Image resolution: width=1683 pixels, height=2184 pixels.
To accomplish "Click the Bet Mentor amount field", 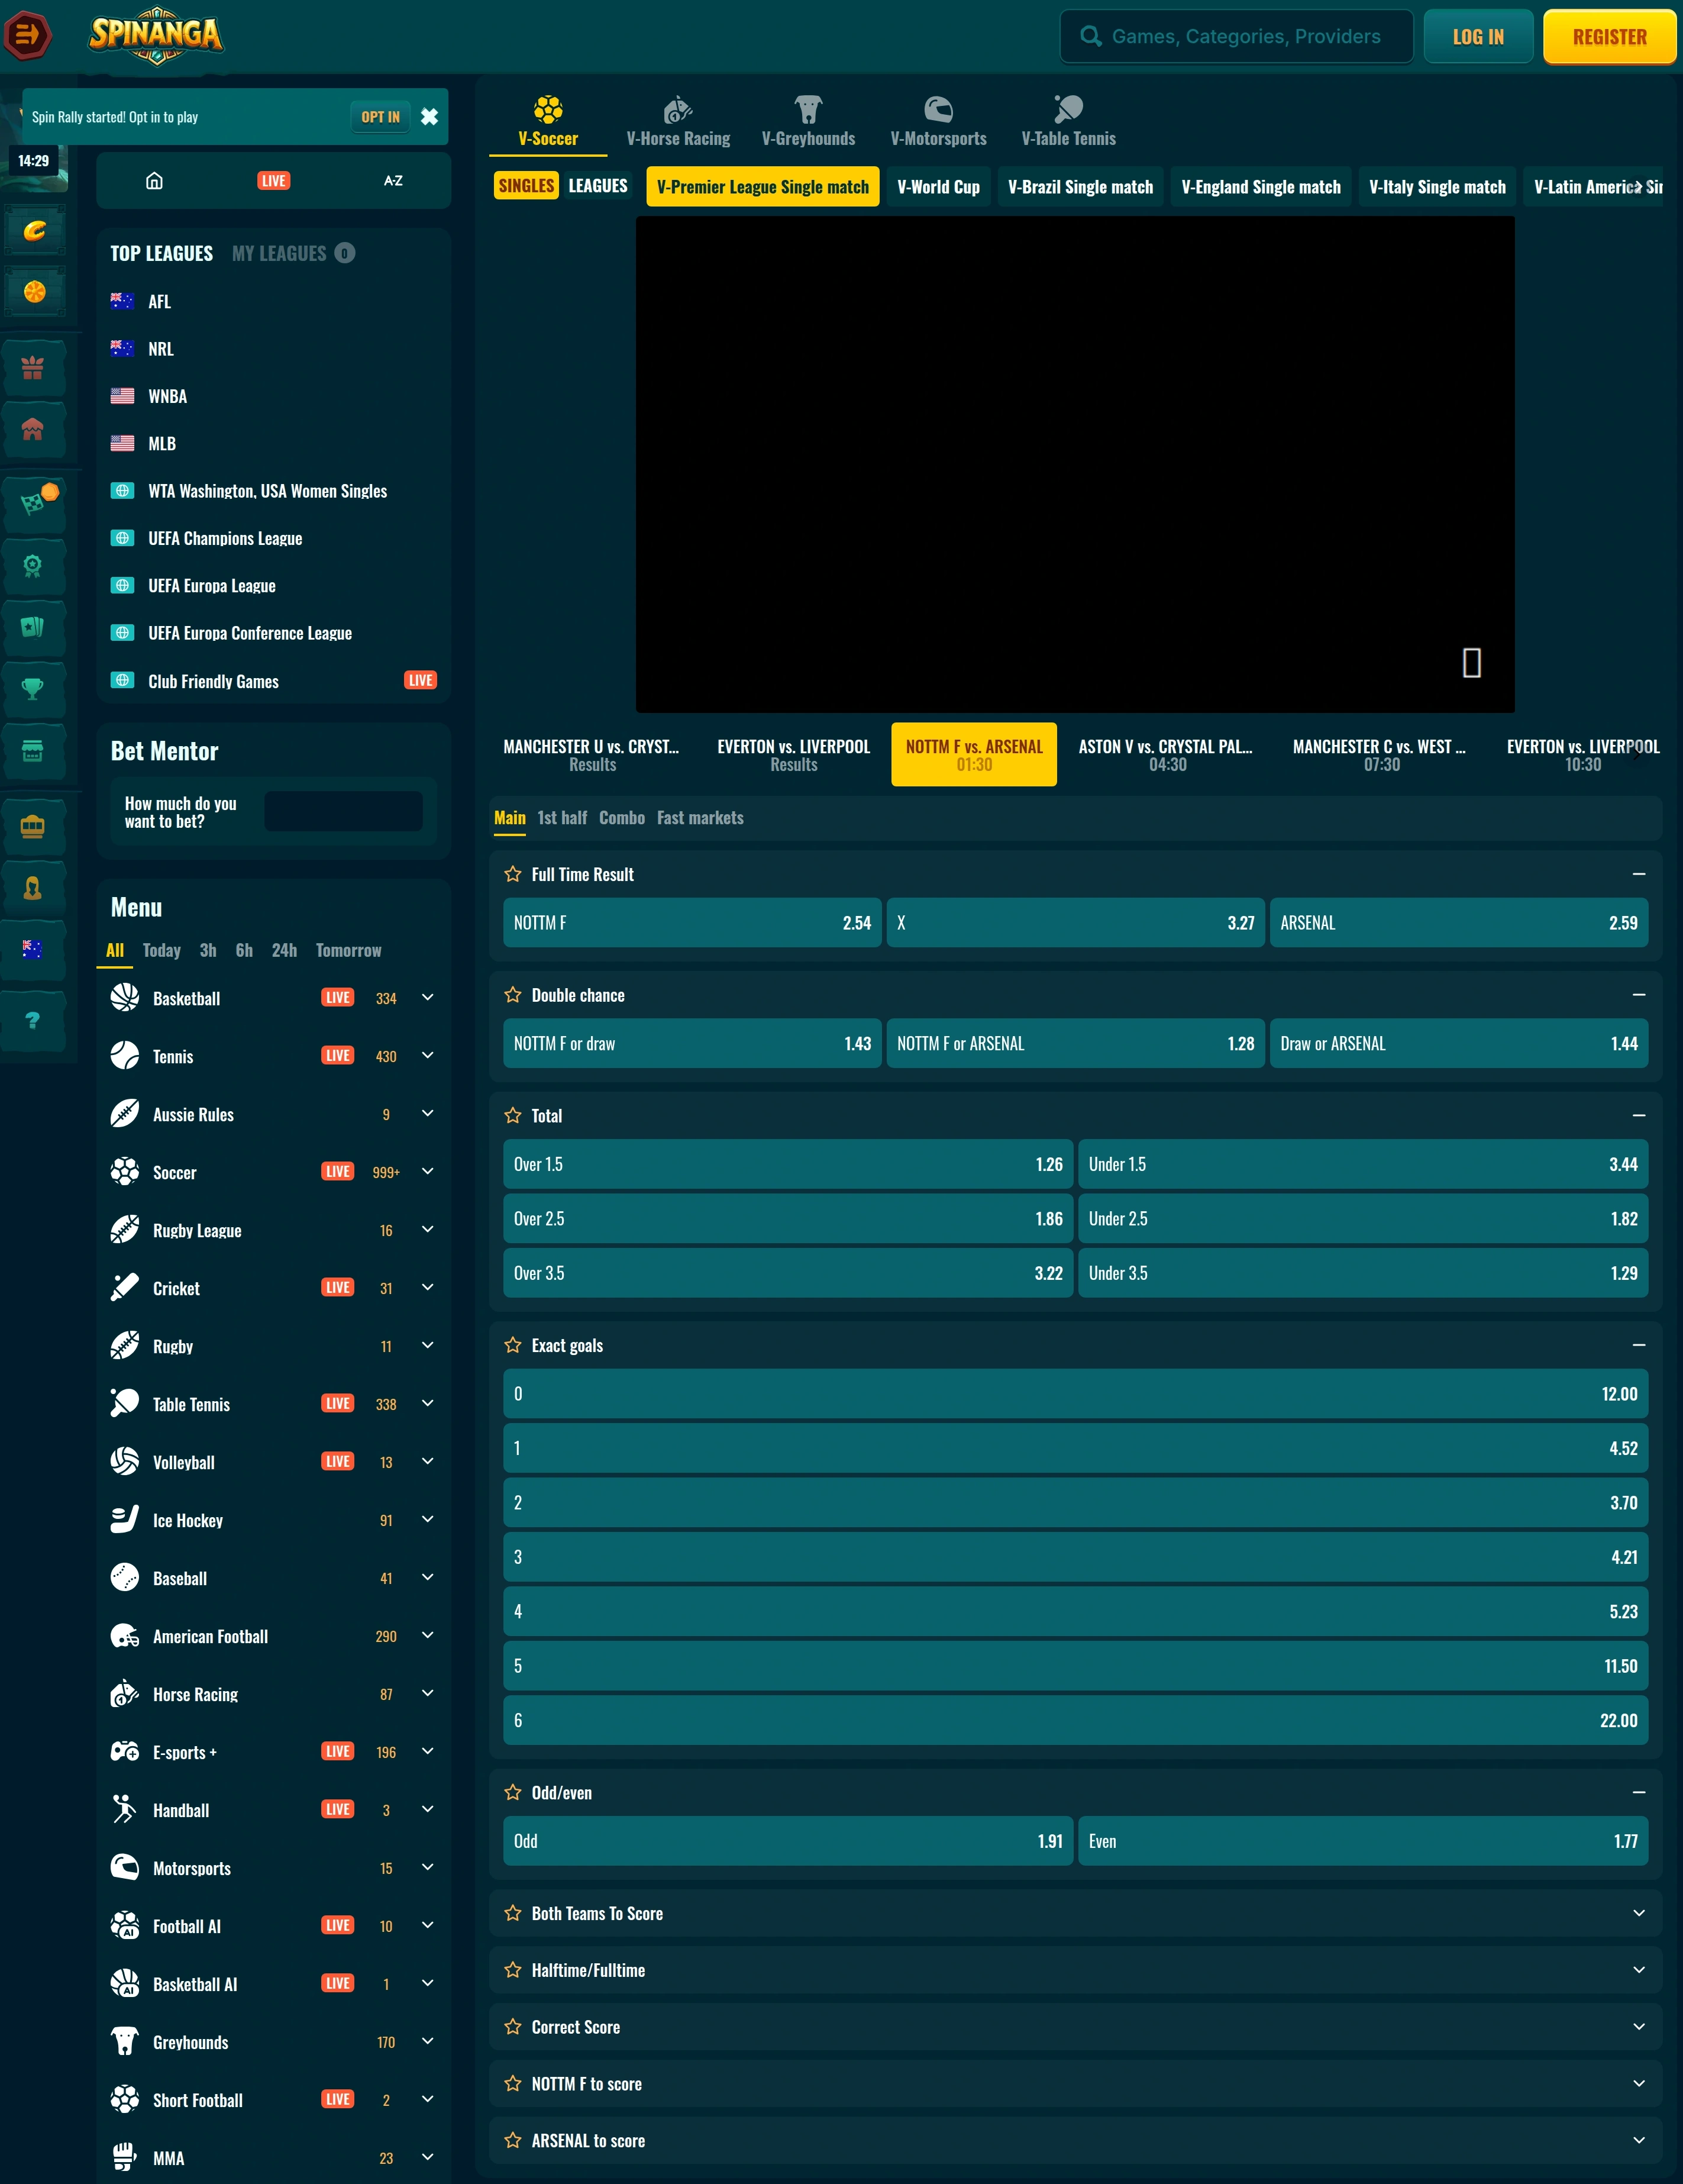I will click(343, 811).
